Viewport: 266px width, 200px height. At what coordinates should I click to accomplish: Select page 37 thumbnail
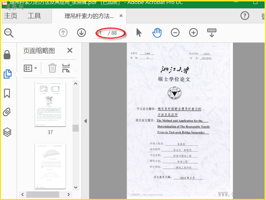click(x=50, y=104)
